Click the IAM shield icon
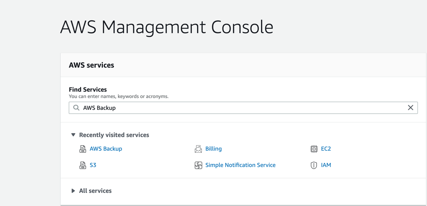Screen dimensions: 427x206 pyautogui.click(x=314, y=165)
